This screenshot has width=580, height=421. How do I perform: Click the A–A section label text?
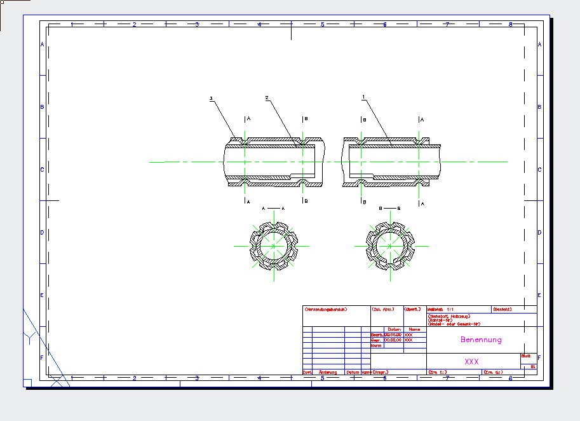point(274,208)
